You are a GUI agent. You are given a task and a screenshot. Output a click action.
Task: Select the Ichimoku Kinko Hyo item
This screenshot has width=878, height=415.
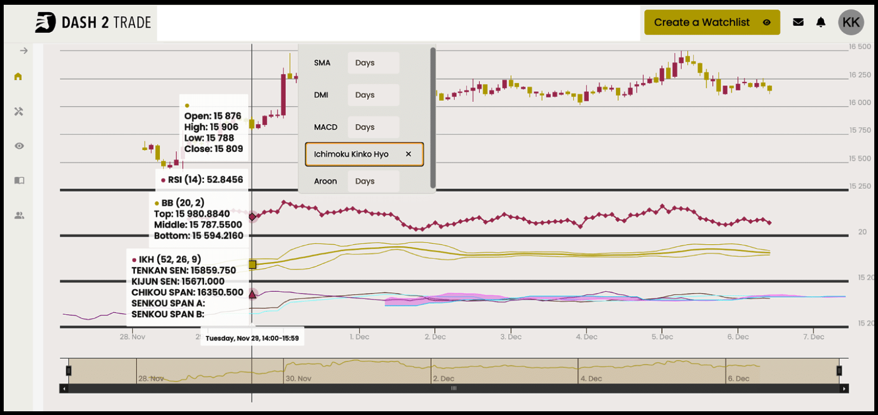(365, 154)
